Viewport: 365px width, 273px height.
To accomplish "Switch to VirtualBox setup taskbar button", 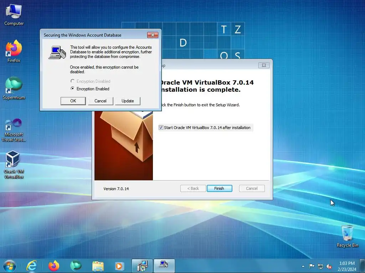I will point(142,266).
